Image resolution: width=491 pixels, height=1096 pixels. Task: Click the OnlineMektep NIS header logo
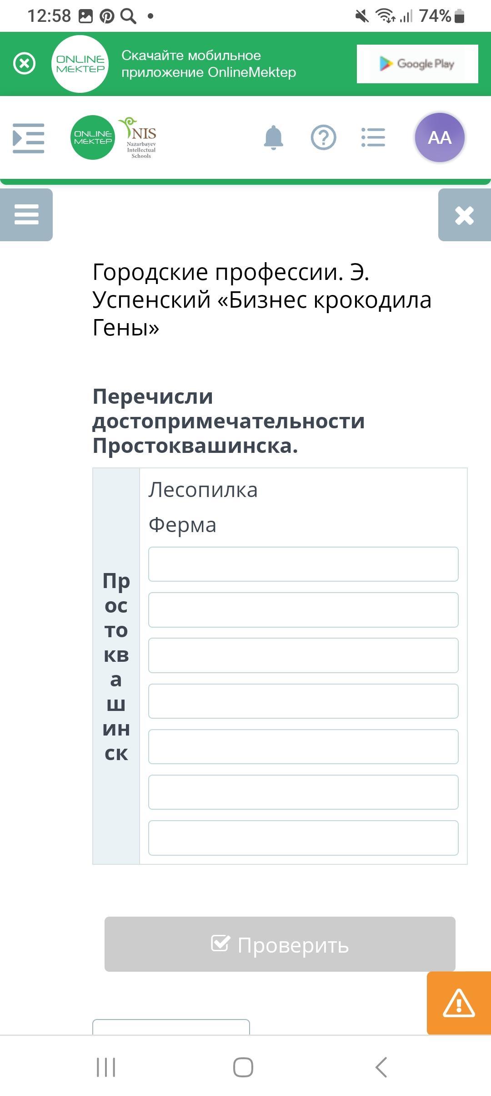click(115, 137)
